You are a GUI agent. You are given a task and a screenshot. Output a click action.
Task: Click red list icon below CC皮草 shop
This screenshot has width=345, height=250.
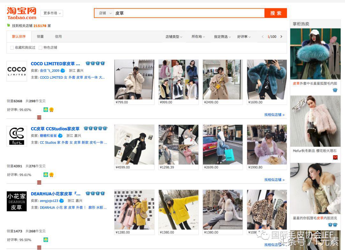coord(39,182)
